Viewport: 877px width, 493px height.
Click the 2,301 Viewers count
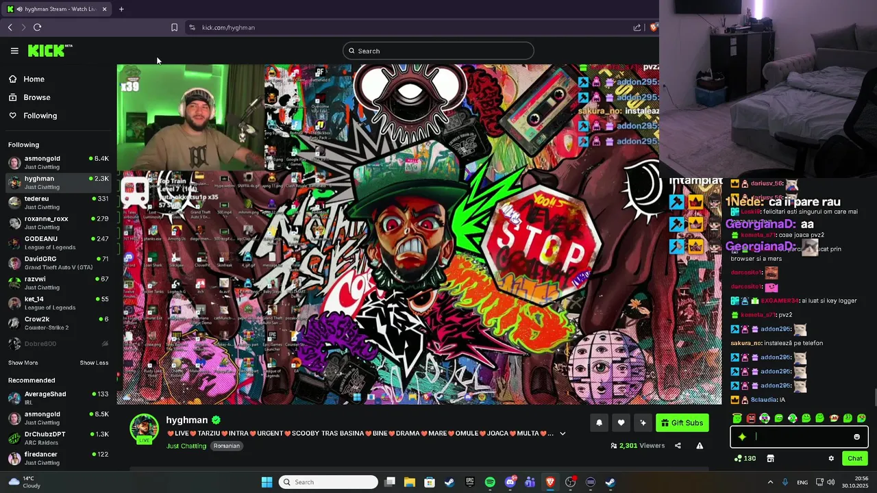pyautogui.click(x=638, y=446)
